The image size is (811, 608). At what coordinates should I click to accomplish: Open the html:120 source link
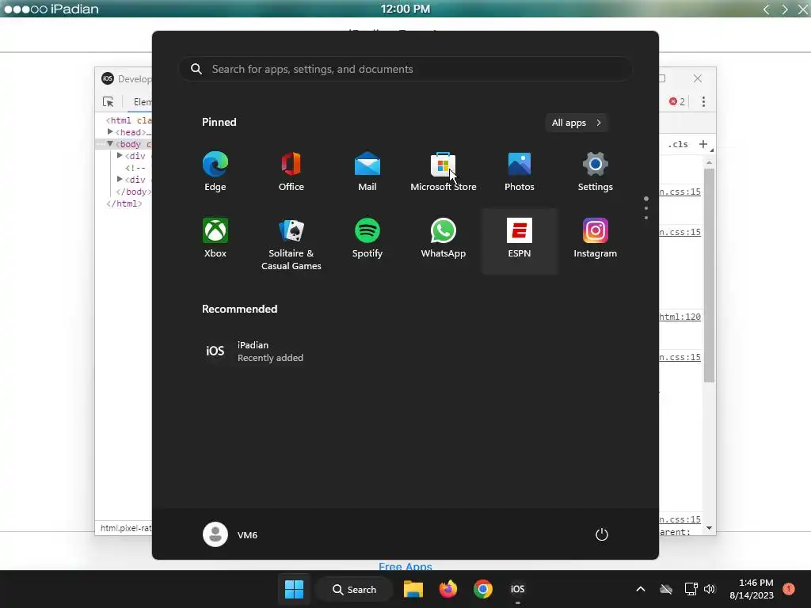[x=680, y=317]
